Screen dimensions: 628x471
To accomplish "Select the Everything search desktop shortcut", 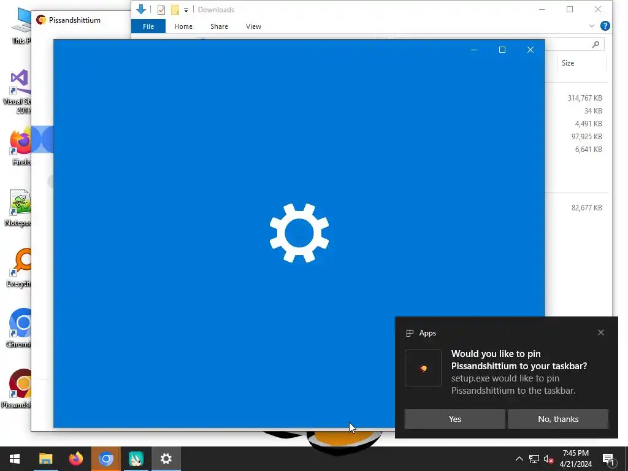I will point(18,267).
